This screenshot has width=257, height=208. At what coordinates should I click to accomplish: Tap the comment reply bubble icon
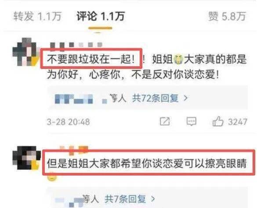click(192, 122)
